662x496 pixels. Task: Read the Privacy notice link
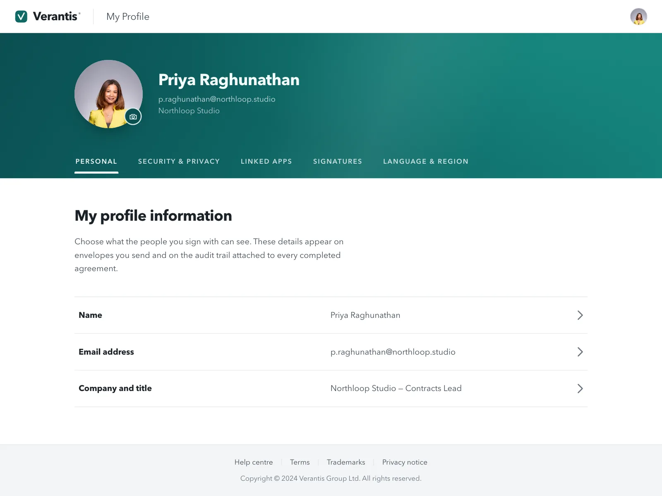pyautogui.click(x=405, y=462)
